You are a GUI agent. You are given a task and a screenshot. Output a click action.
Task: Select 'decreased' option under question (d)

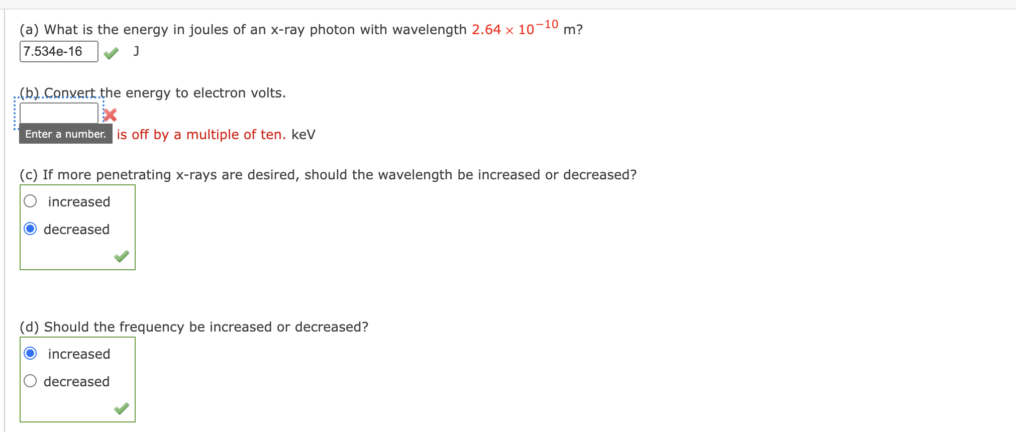pyautogui.click(x=30, y=381)
